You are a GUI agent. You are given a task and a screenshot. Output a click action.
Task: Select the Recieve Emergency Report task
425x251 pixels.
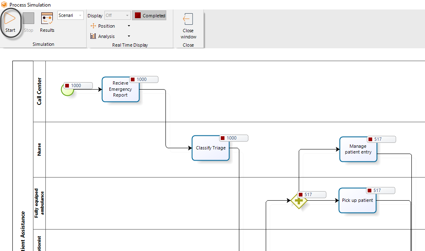120,89
